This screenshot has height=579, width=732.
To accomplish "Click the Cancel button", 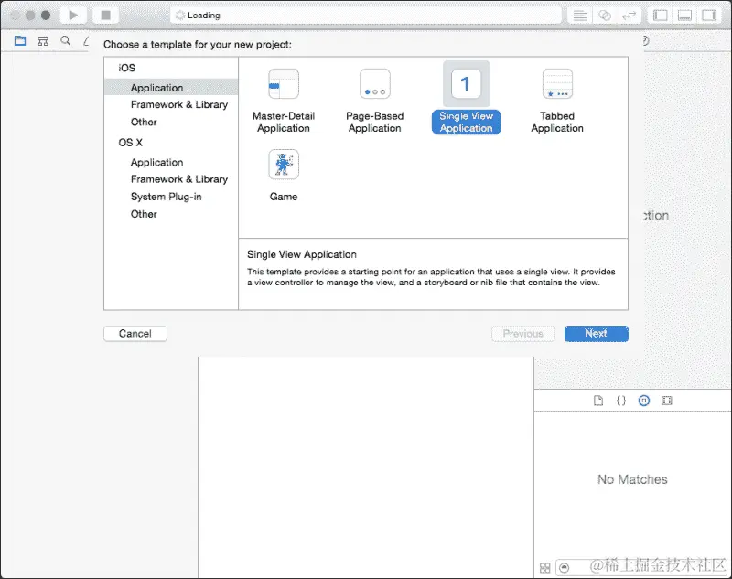I will pyautogui.click(x=135, y=334).
